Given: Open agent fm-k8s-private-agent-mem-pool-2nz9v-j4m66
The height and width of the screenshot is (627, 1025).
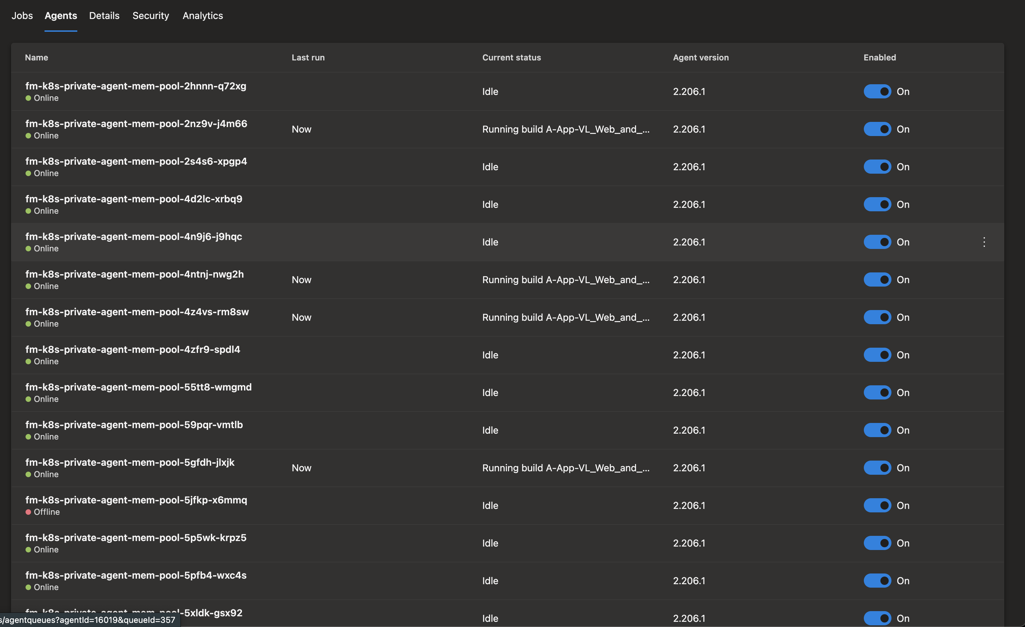Looking at the screenshot, I should pos(136,124).
